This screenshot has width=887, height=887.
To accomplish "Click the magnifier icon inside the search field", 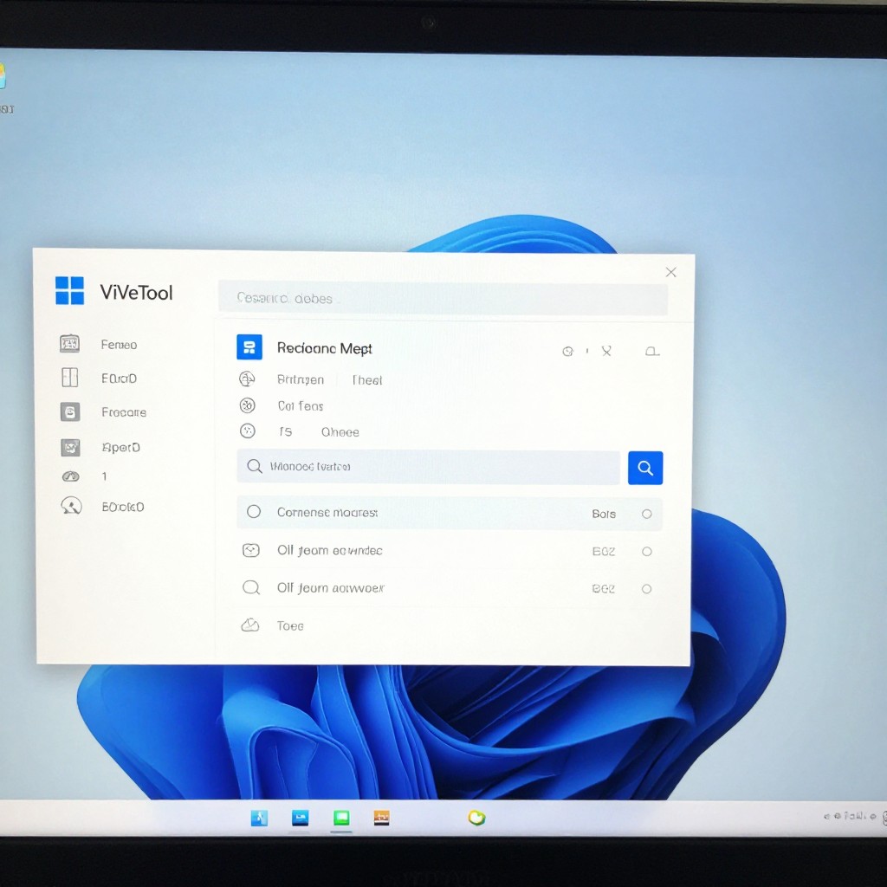I will point(255,466).
